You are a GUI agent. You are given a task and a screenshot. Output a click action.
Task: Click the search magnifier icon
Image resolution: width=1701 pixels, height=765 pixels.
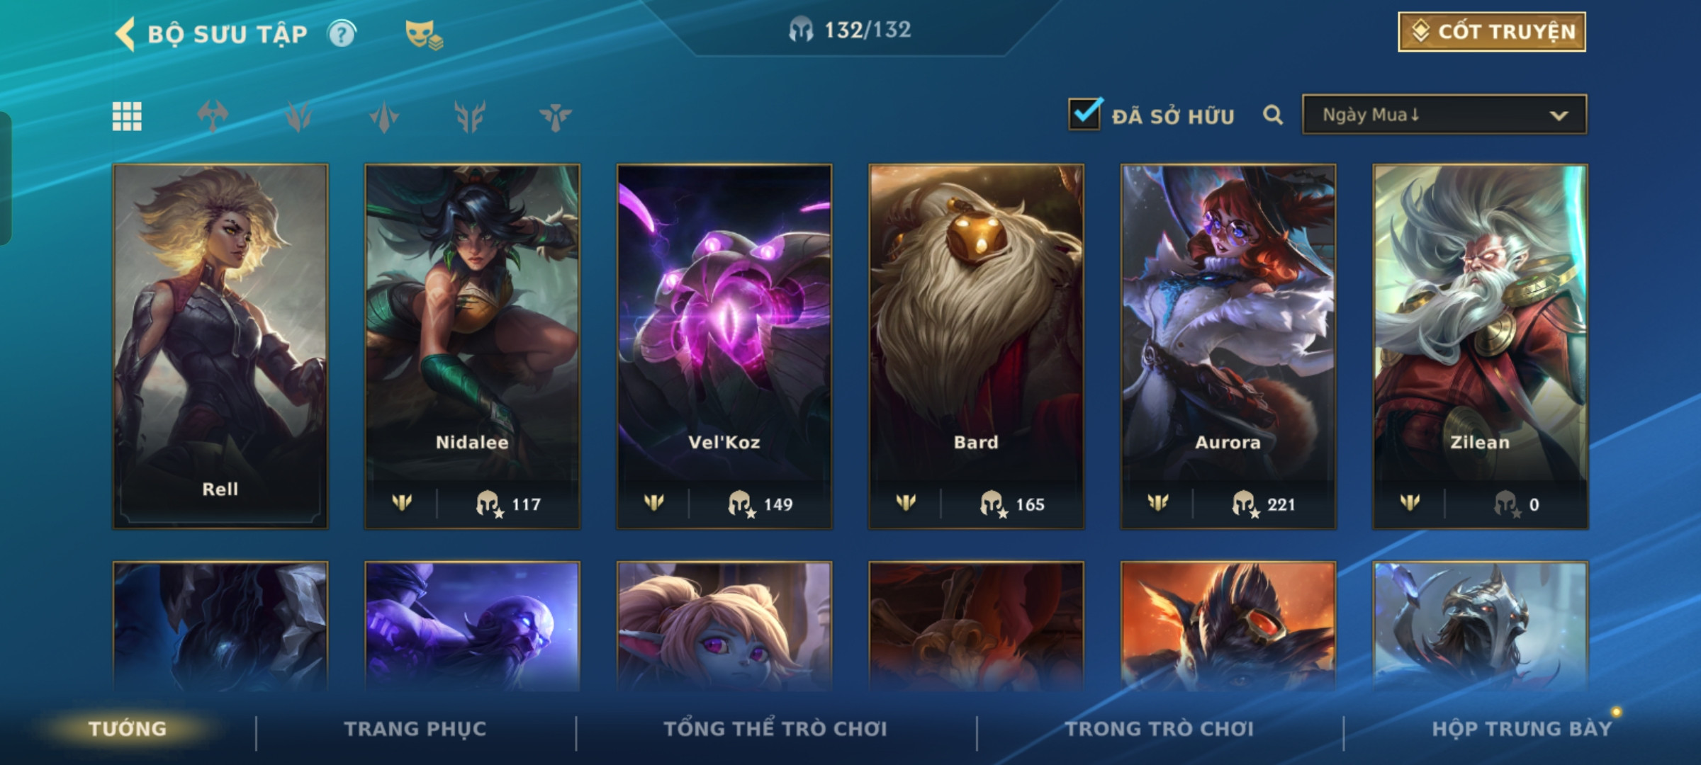click(x=1273, y=115)
